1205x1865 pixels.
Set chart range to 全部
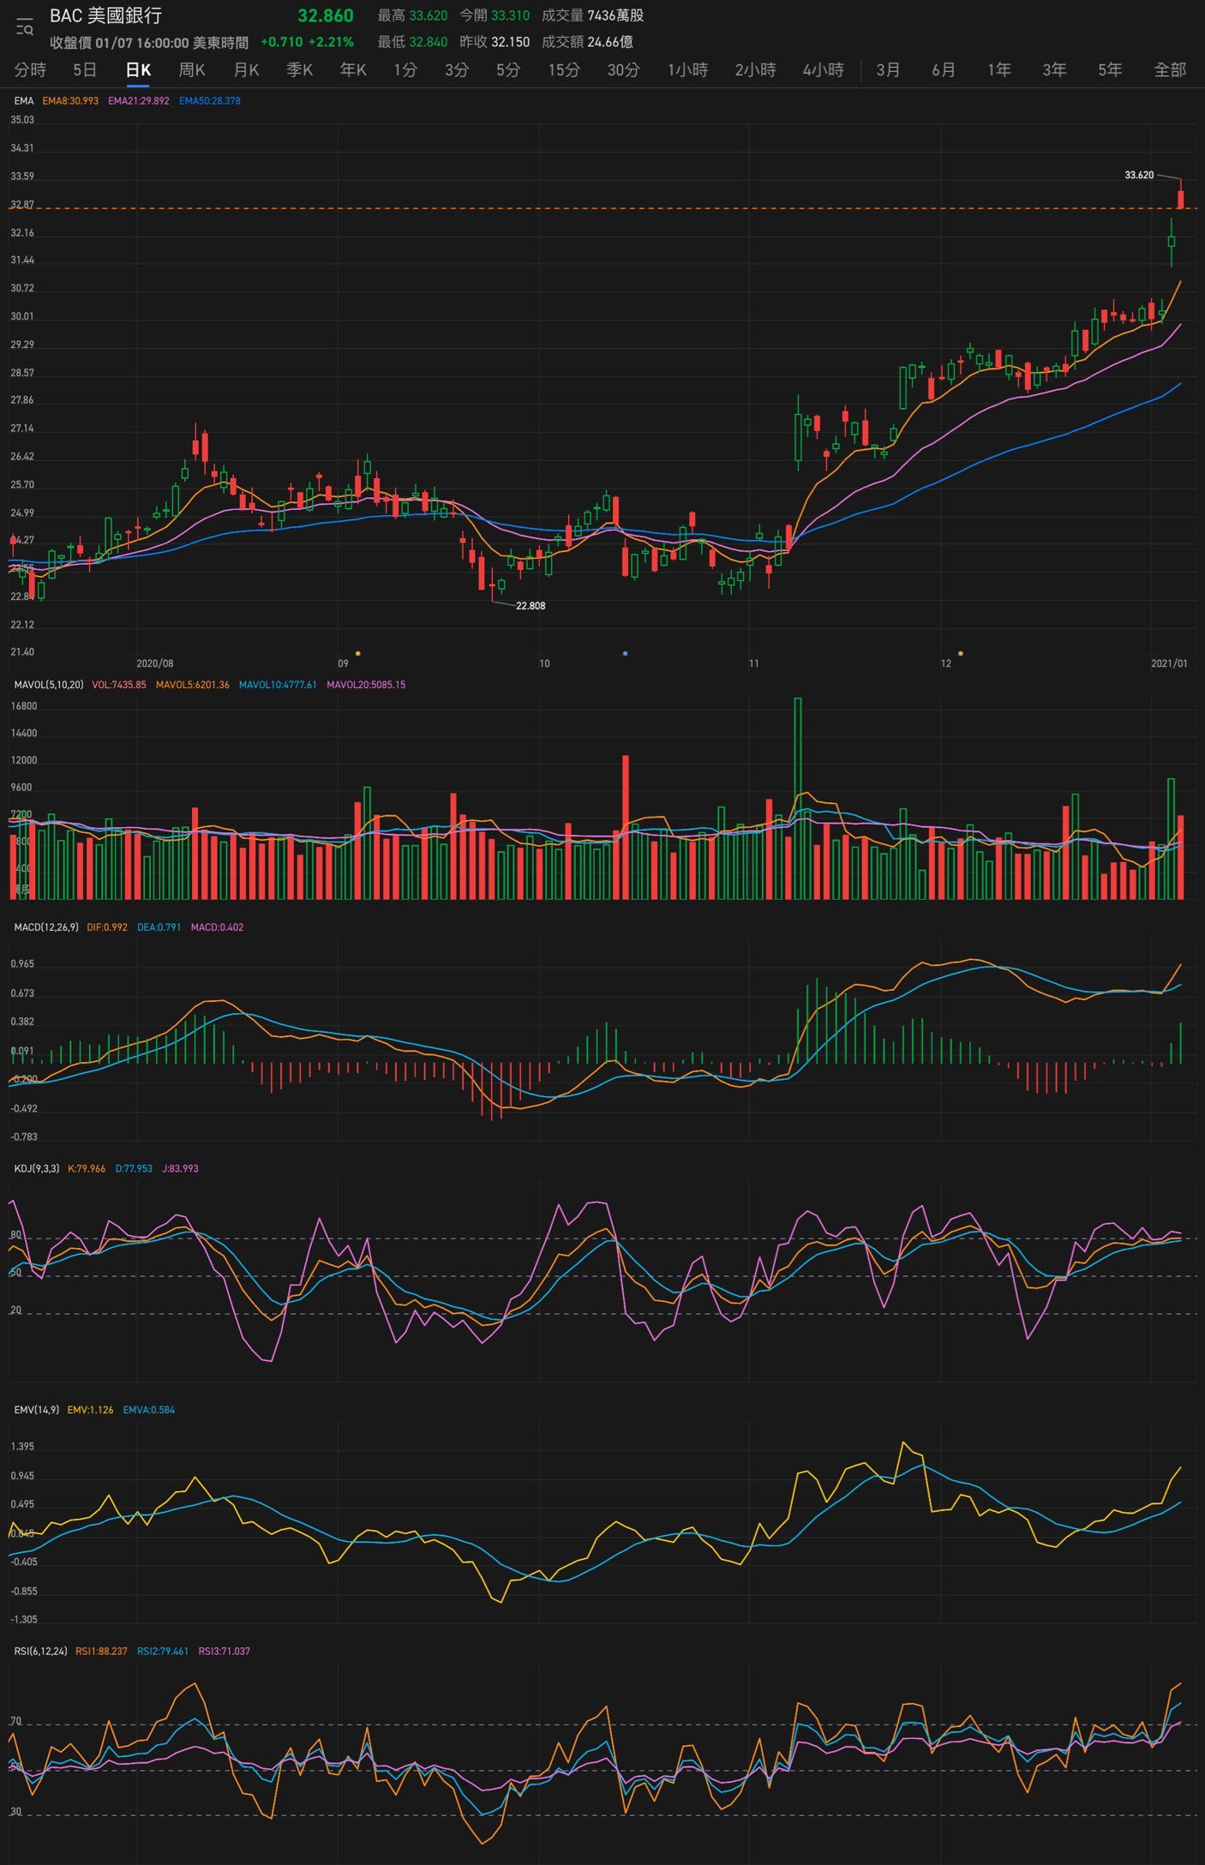pyautogui.click(x=1170, y=69)
